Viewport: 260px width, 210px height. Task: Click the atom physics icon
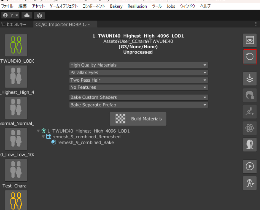coord(250,128)
